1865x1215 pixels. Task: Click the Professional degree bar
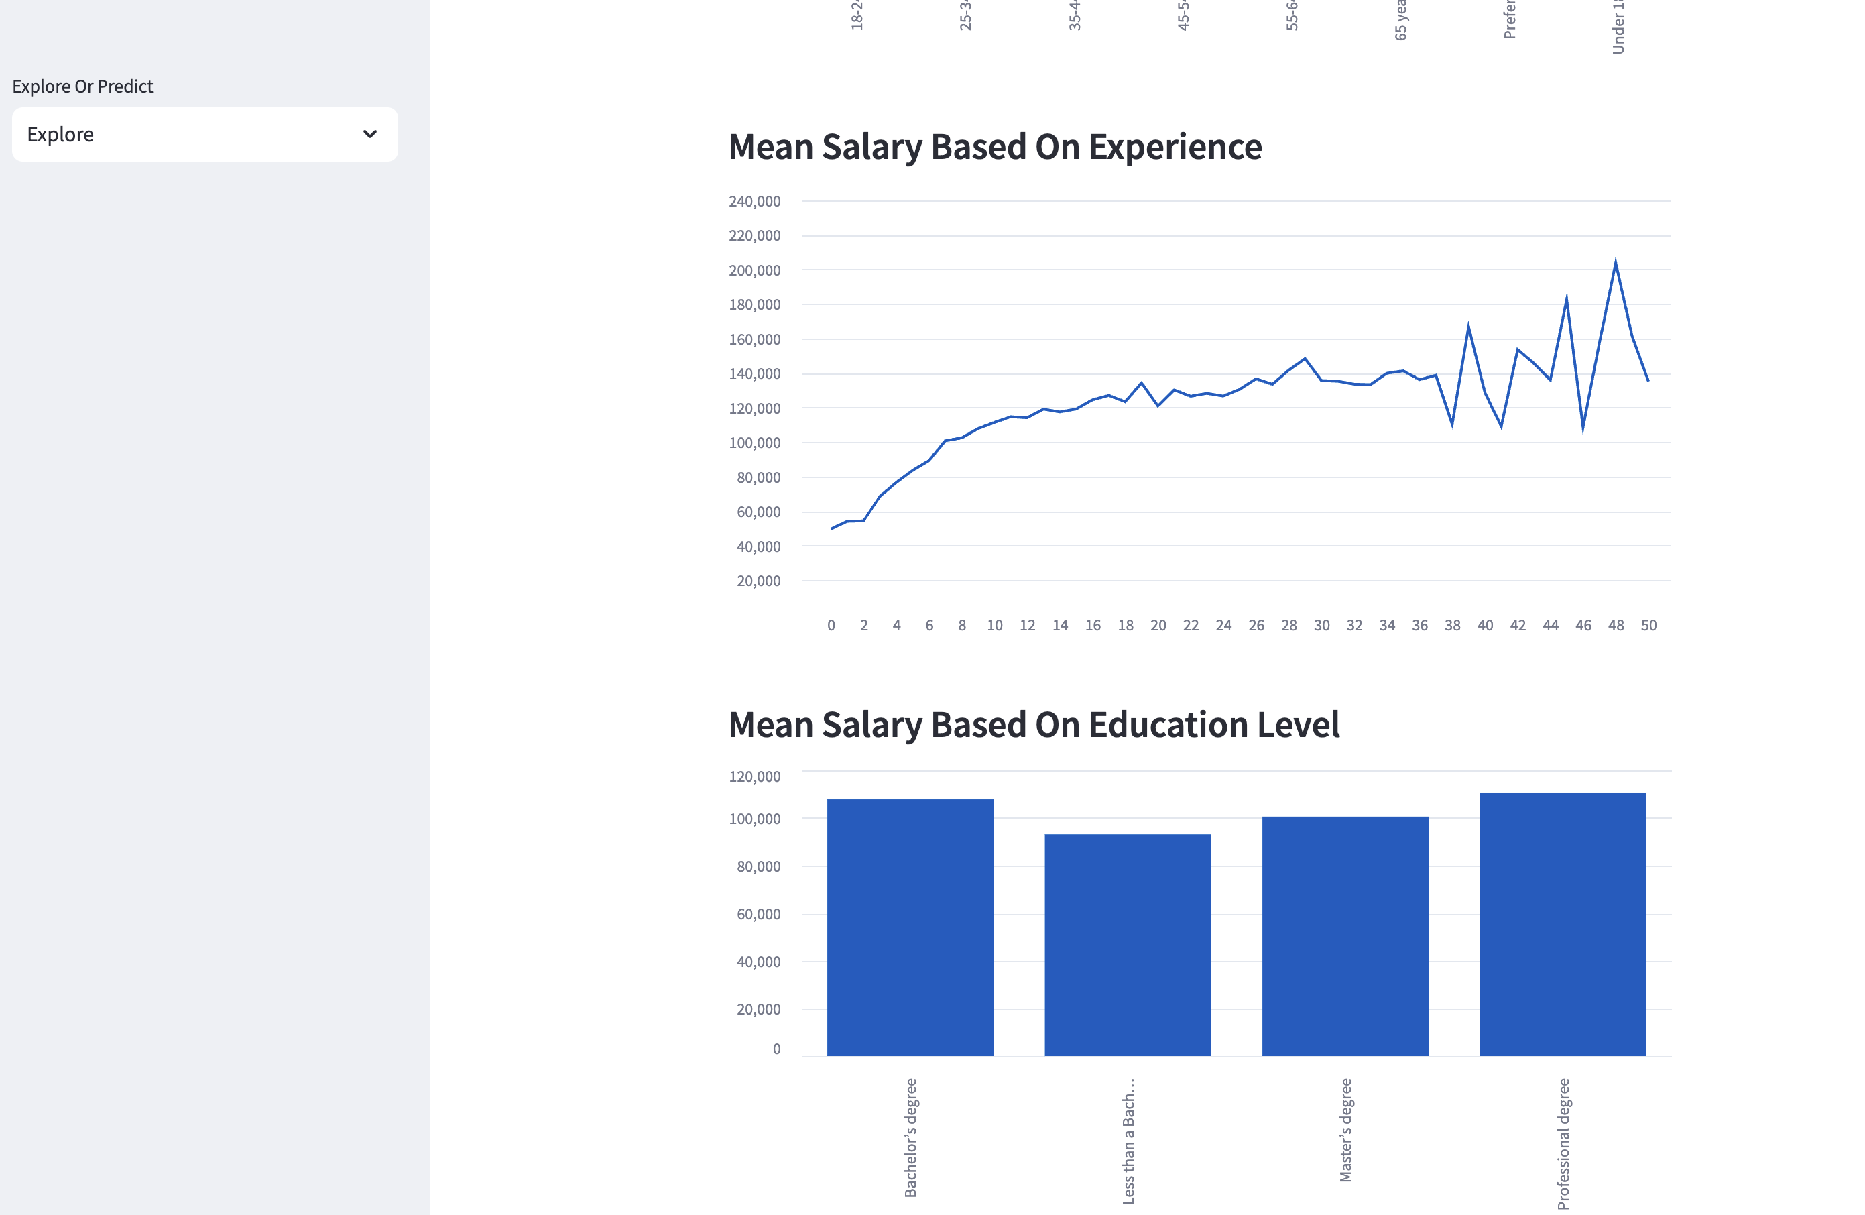coord(1563,924)
